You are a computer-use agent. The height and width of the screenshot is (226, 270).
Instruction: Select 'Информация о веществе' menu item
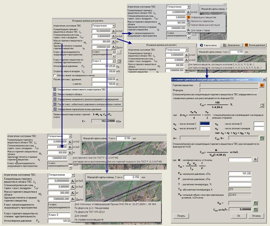(203, 17)
